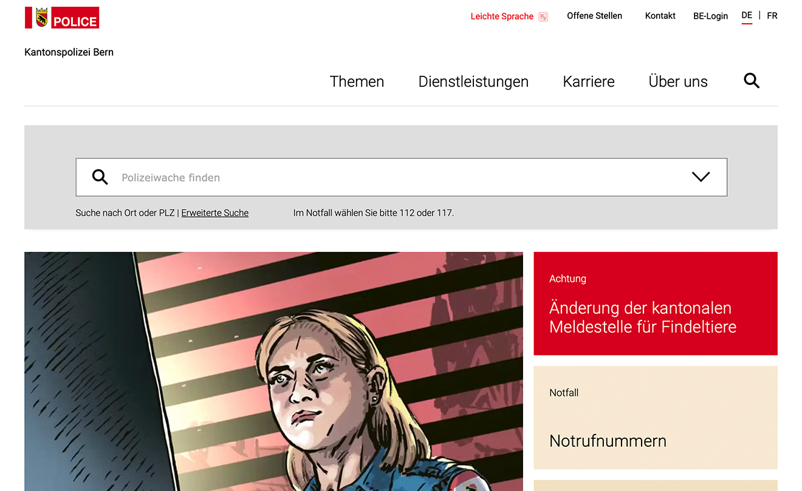Click the magnifier in Polizeiwache finden box
Screen dimensions: 802x491
[100, 177]
